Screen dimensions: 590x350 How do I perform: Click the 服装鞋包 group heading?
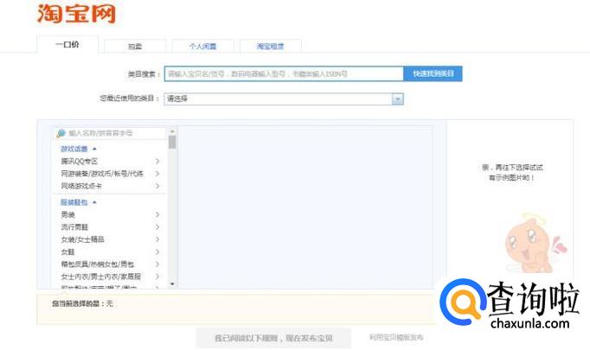click(74, 202)
